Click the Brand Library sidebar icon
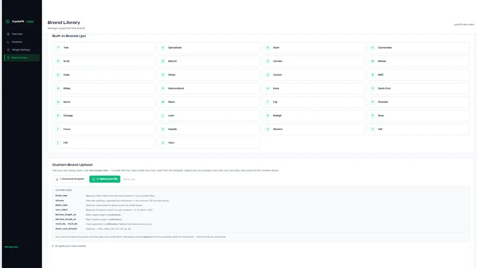The width and height of the screenshot is (477, 268). [x=8, y=58]
